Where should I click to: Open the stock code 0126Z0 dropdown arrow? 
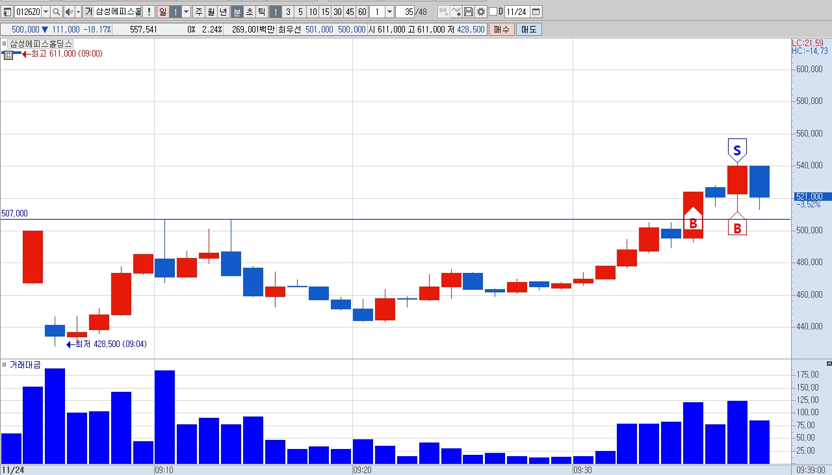45,12
